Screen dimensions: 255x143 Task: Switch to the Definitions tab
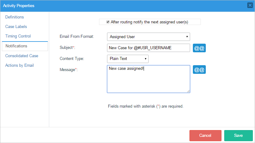coord(14,17)
